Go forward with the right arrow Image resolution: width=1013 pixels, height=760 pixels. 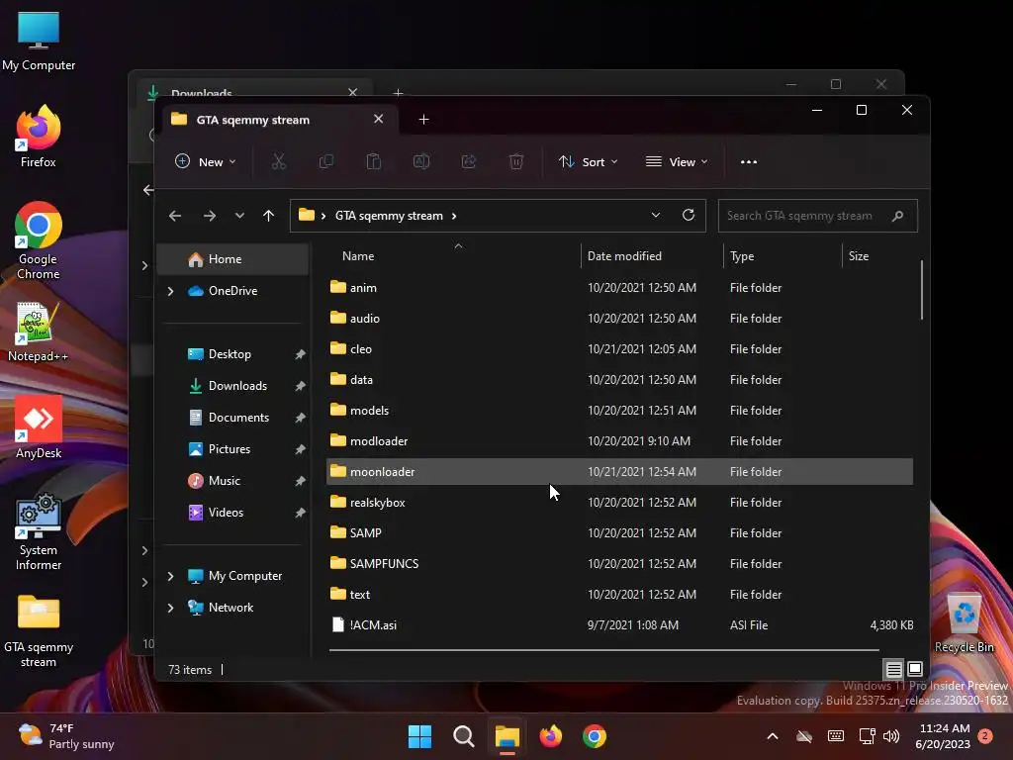click(210, 216)
